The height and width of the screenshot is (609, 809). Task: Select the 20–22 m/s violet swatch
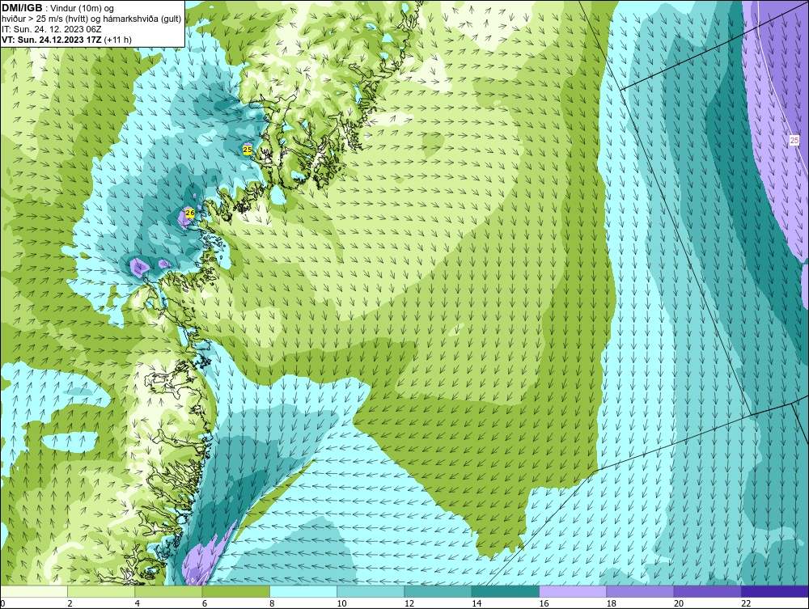(707, 591)
